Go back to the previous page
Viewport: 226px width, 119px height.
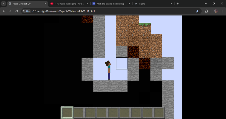(4, 11)
